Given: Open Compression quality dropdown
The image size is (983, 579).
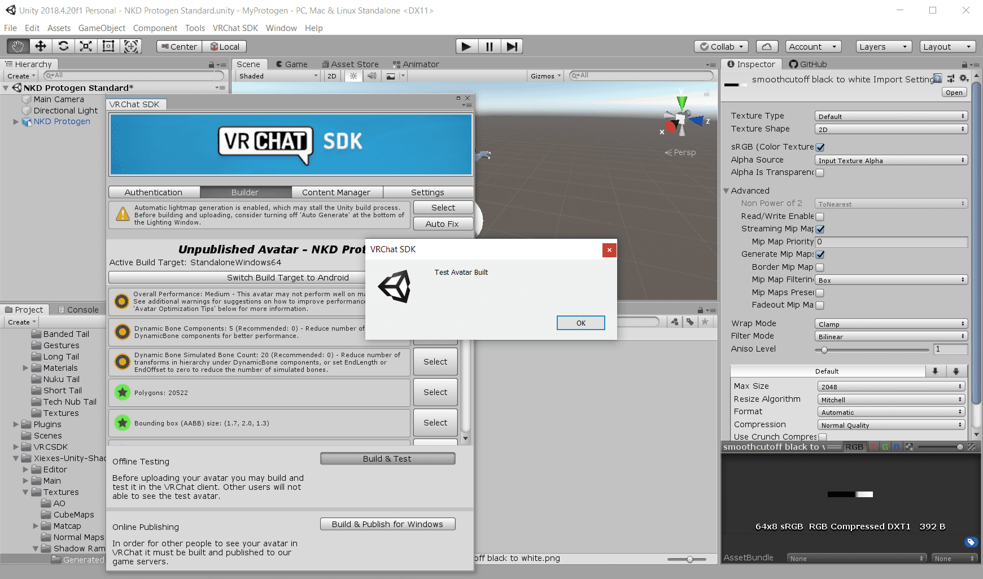Looking at the screenshot, I should click(891, 425).
